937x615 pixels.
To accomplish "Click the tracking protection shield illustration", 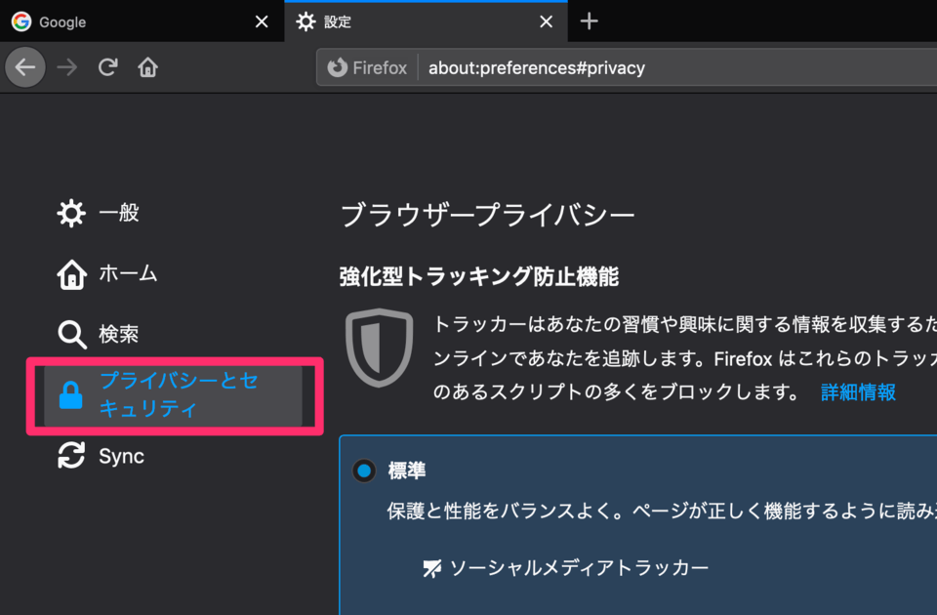I will [379, 347].
